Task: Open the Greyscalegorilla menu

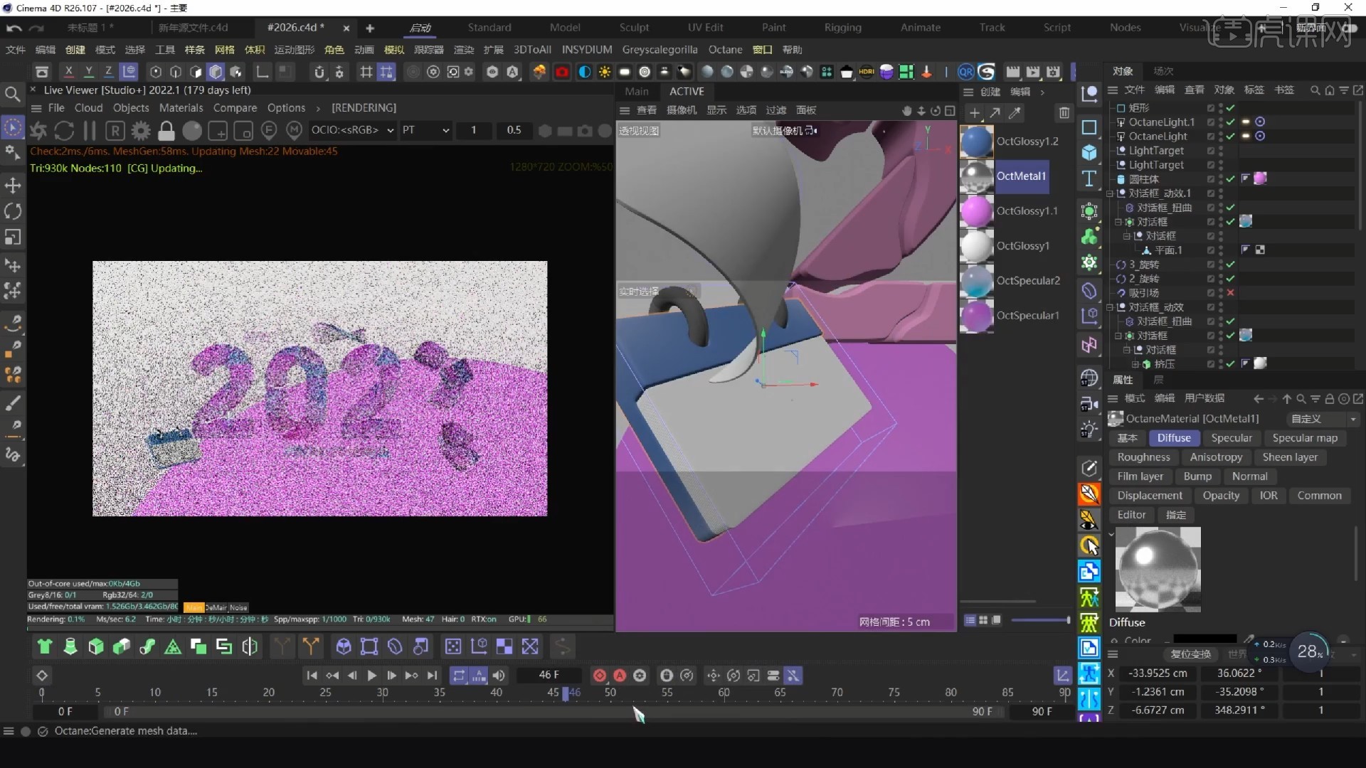Action: (x=660, y=50)
